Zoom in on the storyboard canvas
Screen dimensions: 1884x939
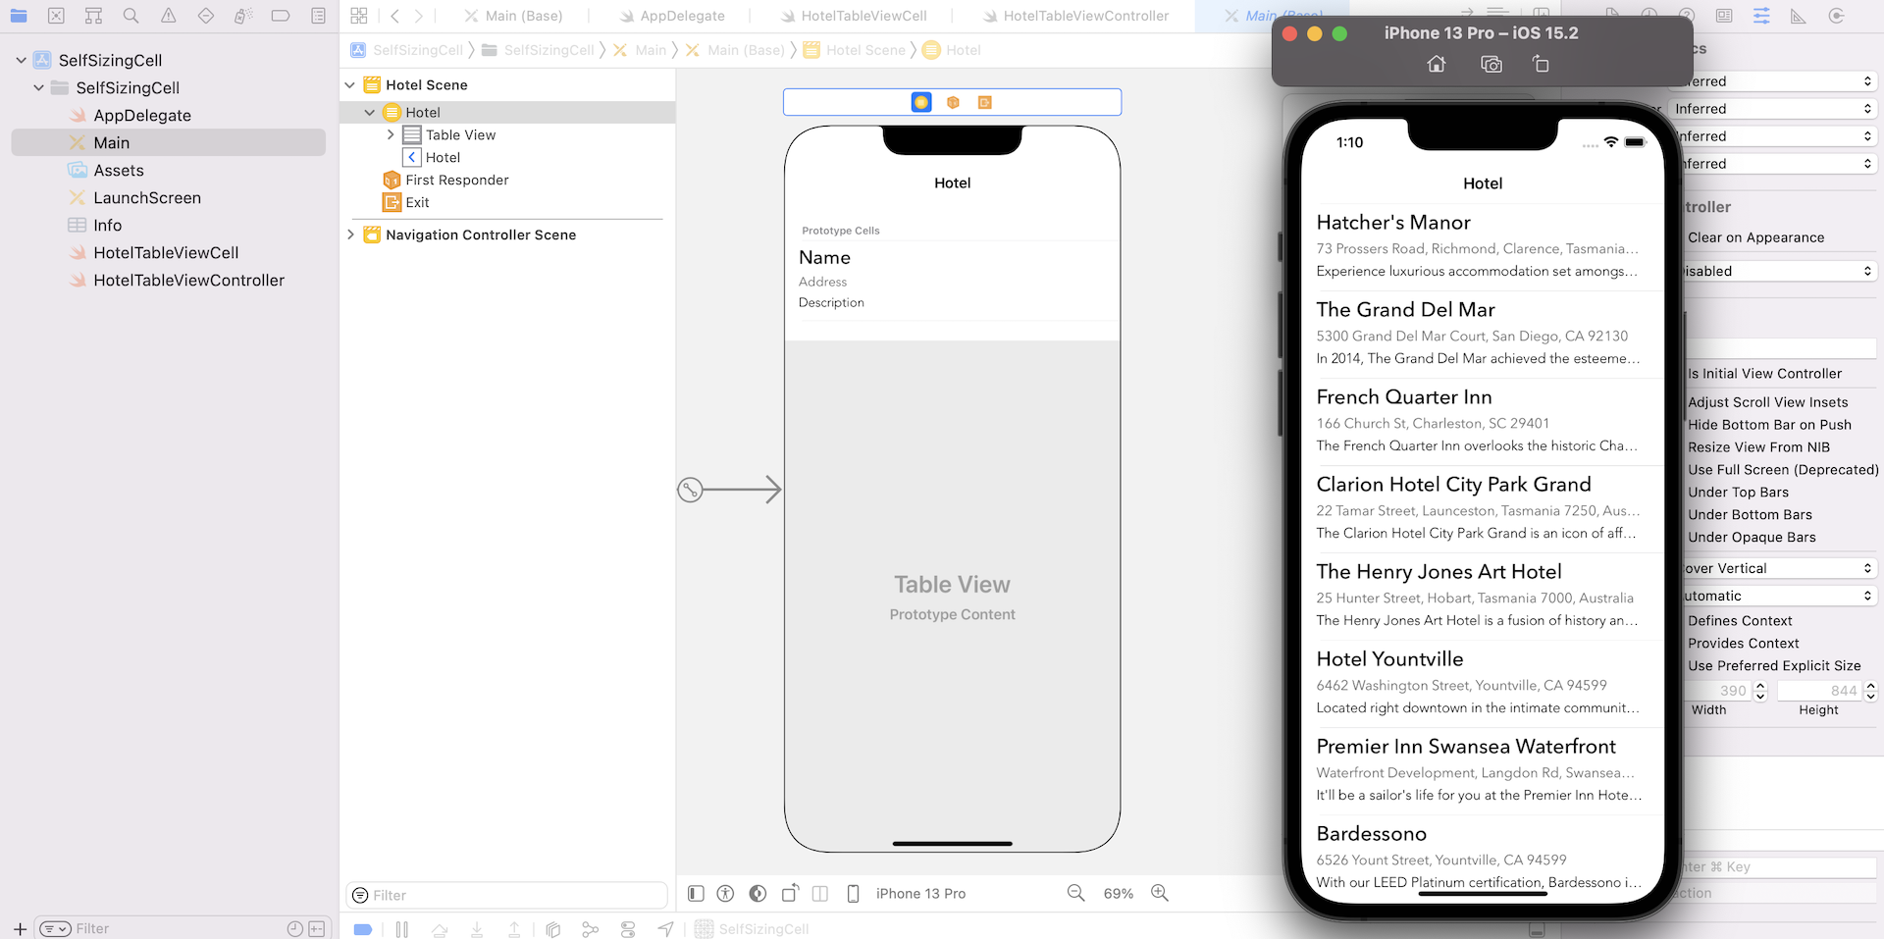coord(1160,893)
